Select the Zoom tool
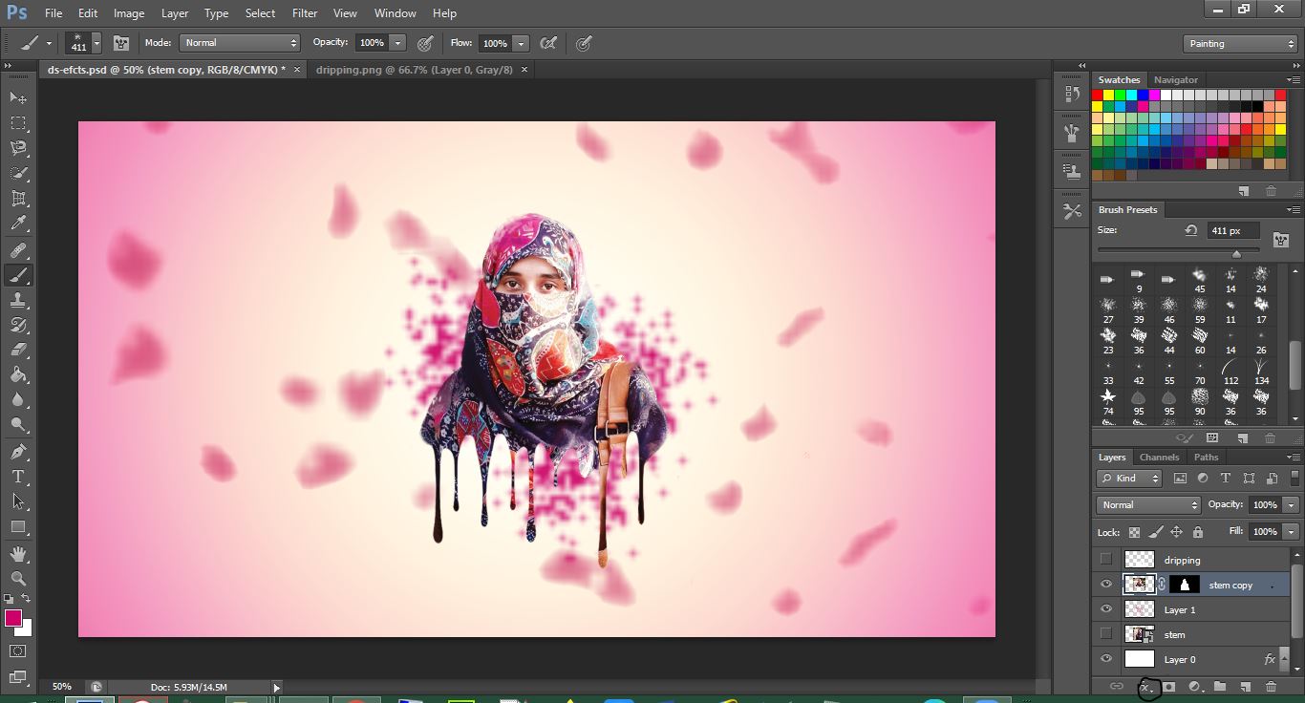Screen dimensions: 1305x703 point(18,578)
